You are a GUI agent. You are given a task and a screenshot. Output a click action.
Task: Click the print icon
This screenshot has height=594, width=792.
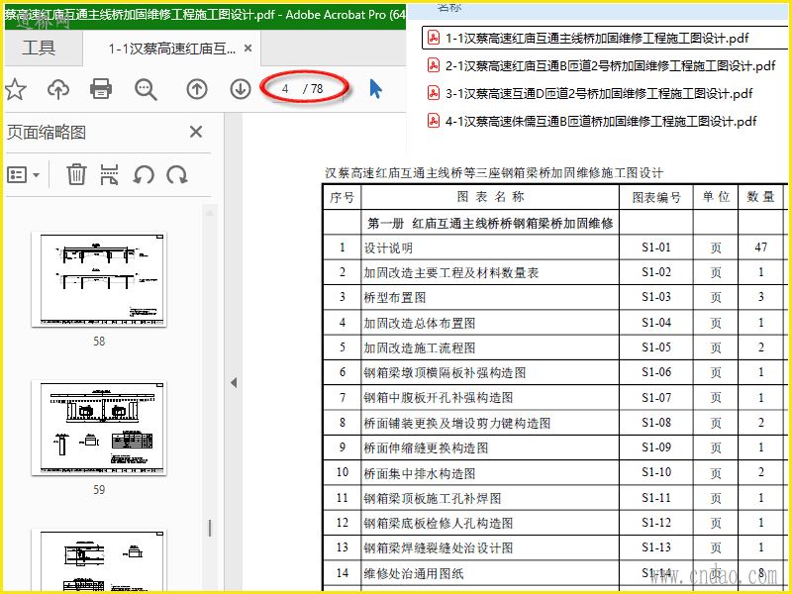(x=101, y=89)
